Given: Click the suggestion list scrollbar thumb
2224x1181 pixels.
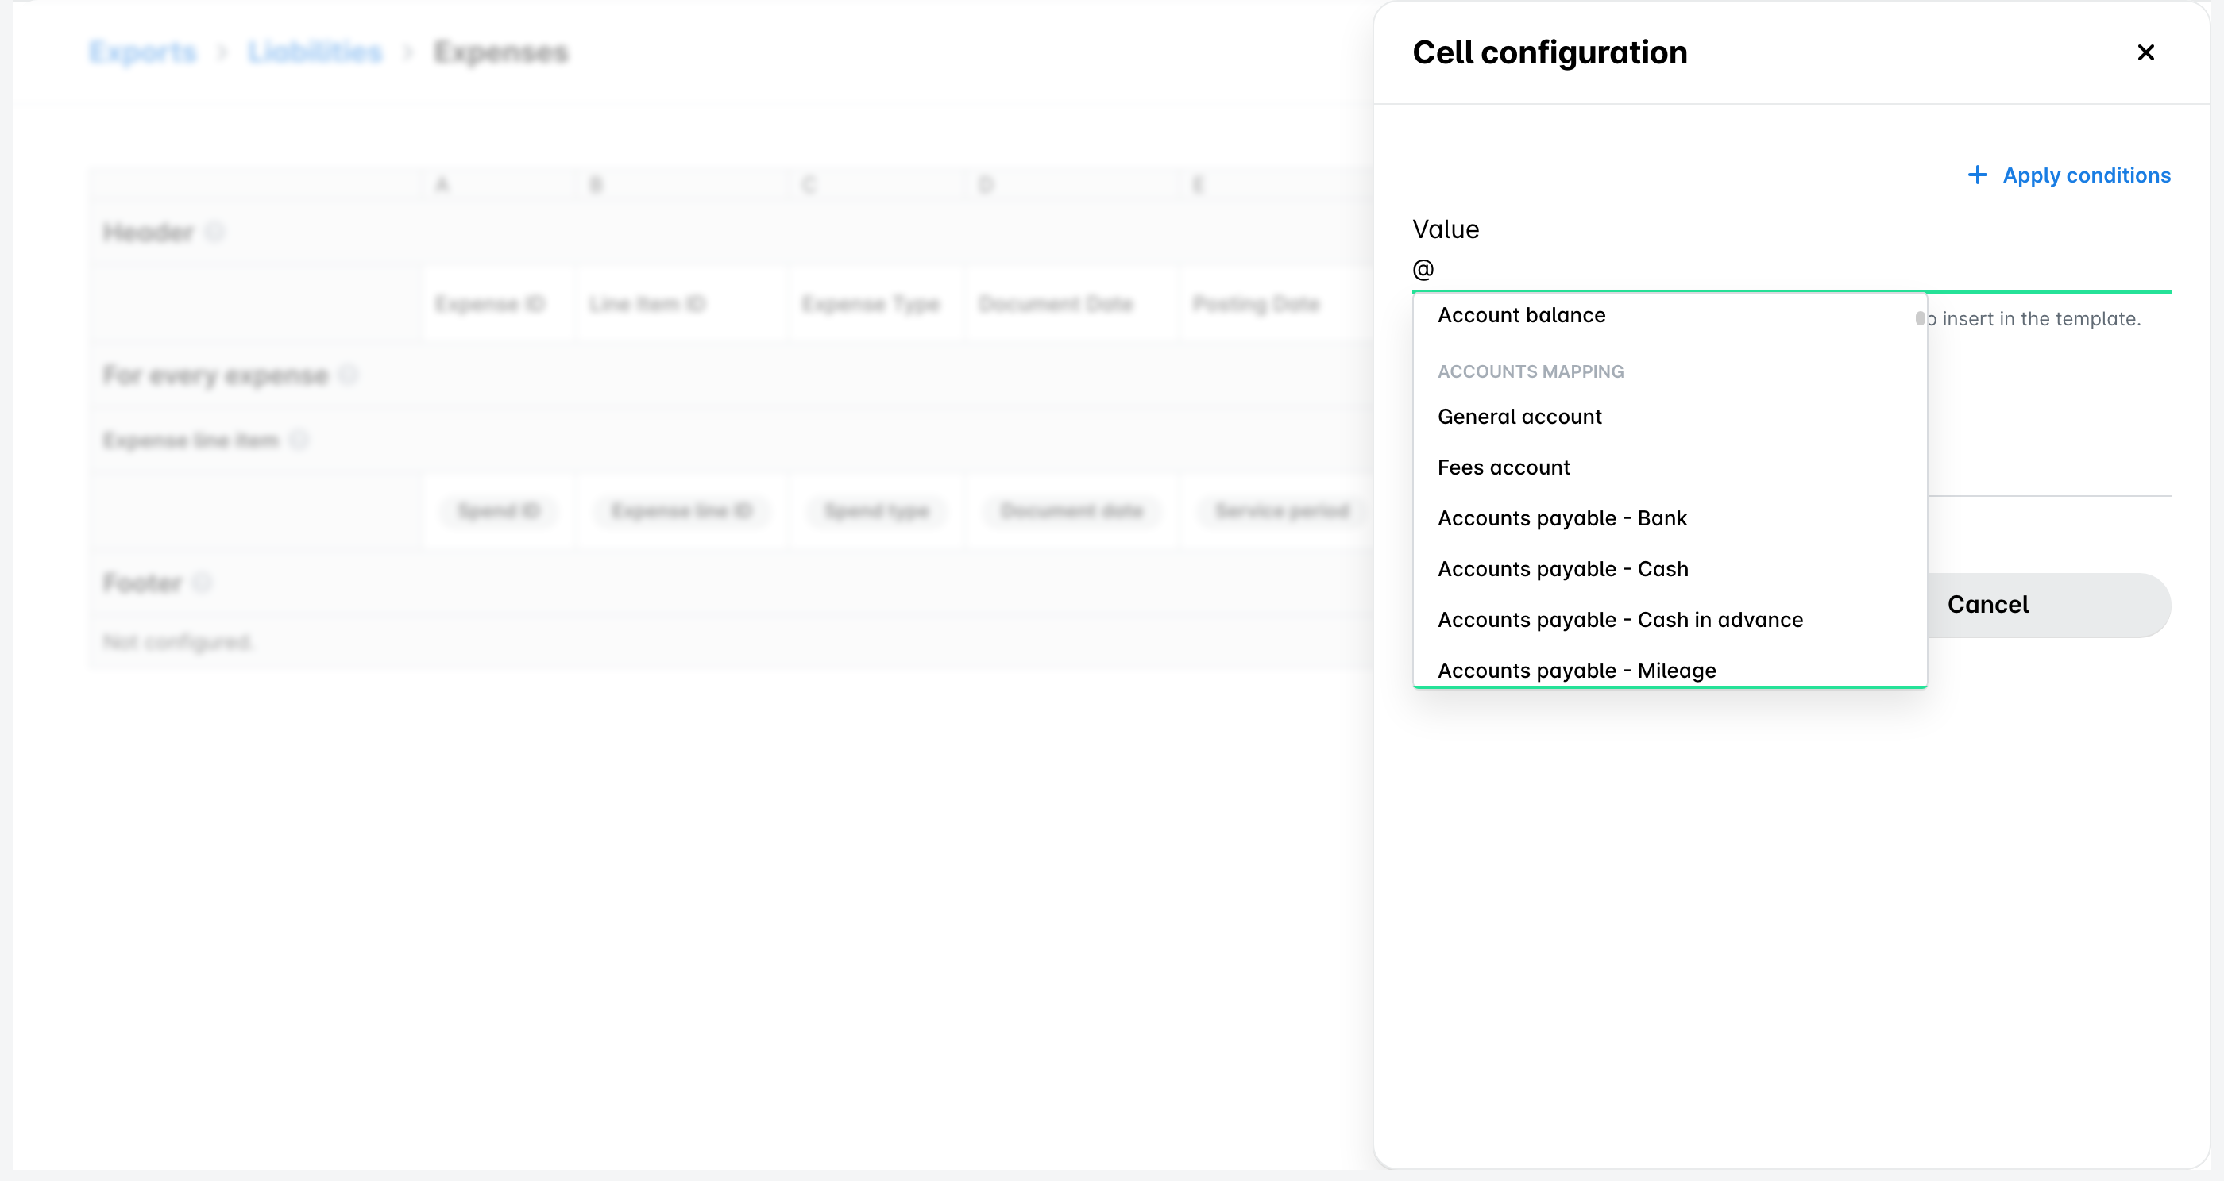Looking at the screenshot, I should coord(1920,318).
